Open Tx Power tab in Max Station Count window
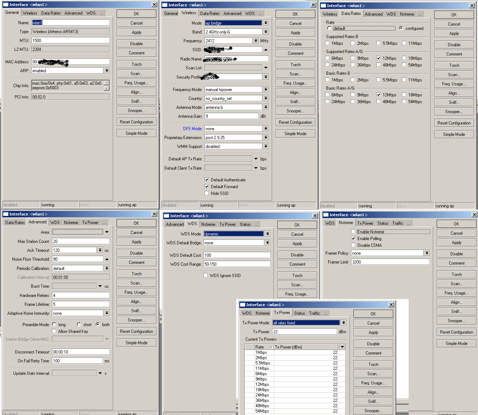This screenshot has width=478, height=415. [90, 223]
